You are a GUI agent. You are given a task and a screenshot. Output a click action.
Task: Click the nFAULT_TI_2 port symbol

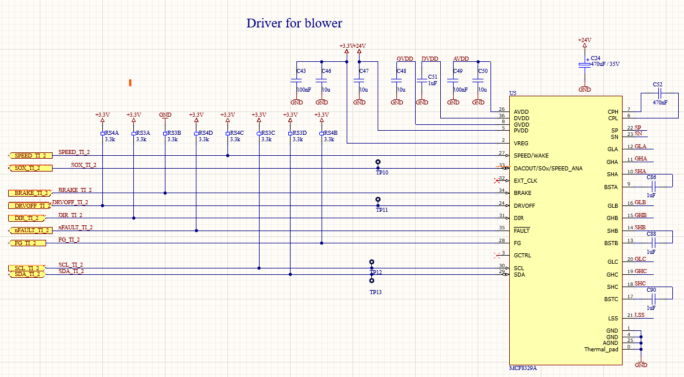tap(30, 231)
